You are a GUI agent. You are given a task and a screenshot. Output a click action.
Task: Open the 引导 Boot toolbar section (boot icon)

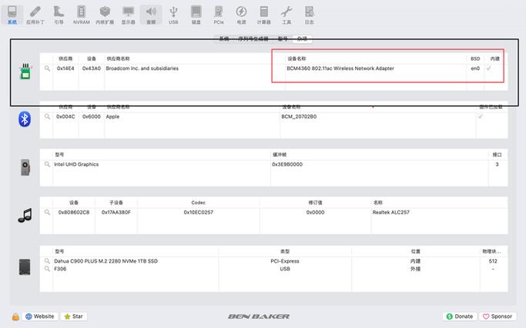point(59,15)
